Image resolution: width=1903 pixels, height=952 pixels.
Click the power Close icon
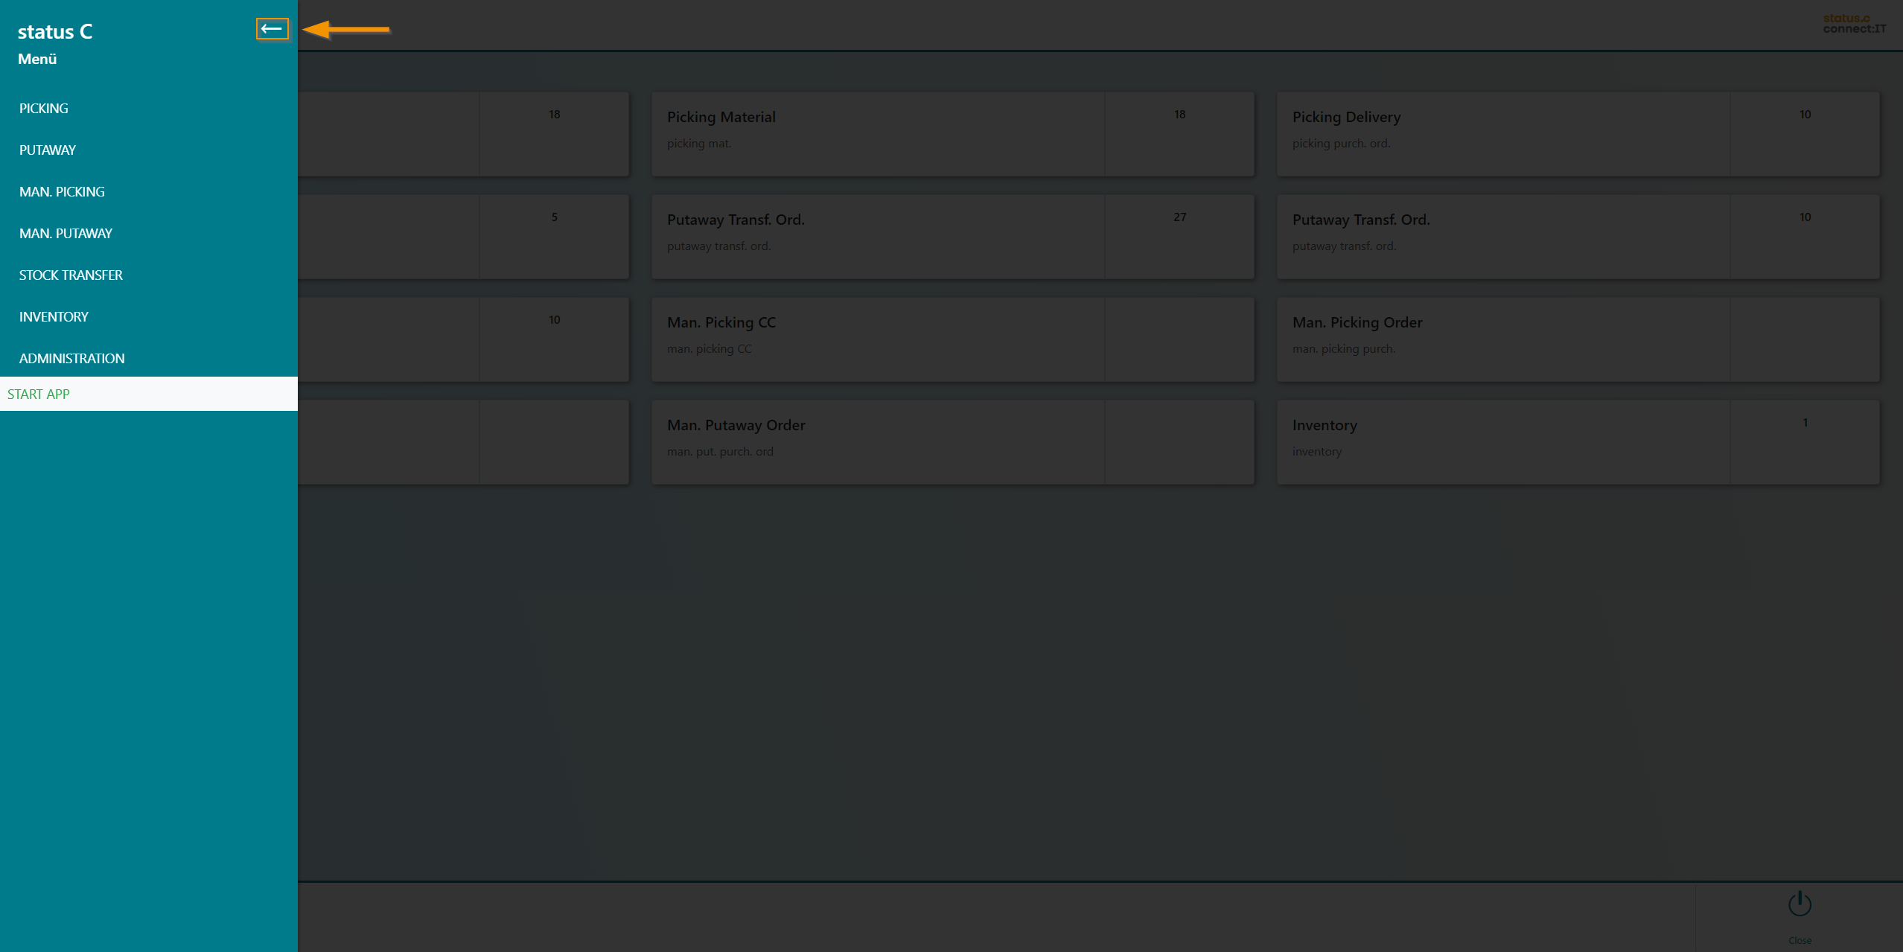click(x=1800, y=905)
